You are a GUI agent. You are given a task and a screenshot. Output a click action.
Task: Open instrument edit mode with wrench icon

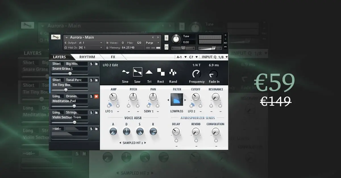(x=56, y=37)
